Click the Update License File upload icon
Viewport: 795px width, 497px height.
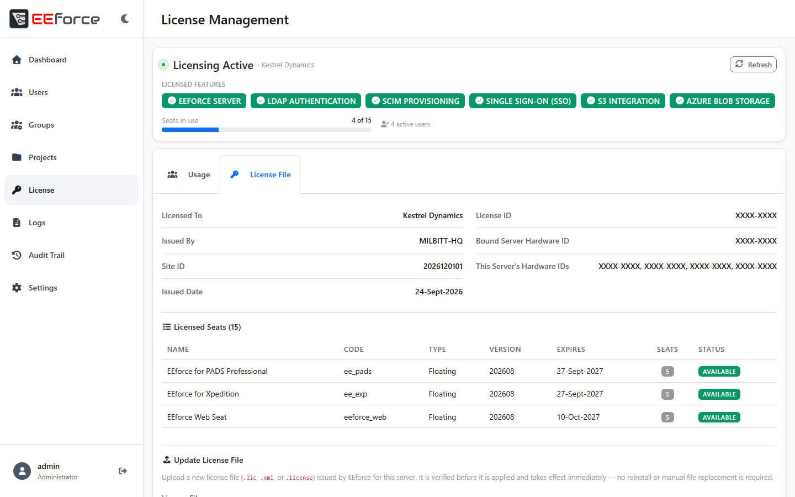167,460
